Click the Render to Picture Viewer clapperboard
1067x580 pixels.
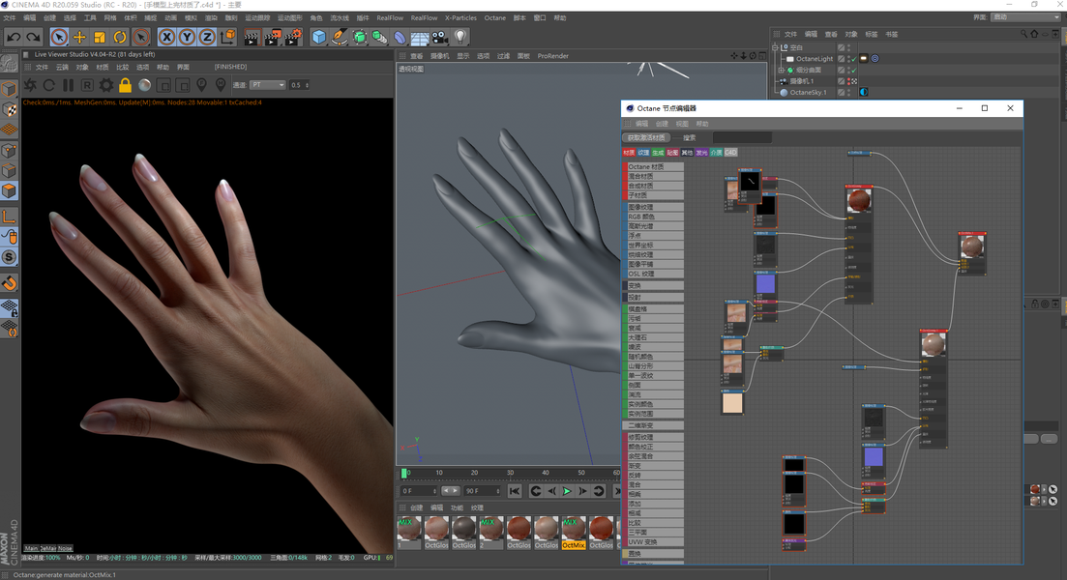(x=272, y=38)
